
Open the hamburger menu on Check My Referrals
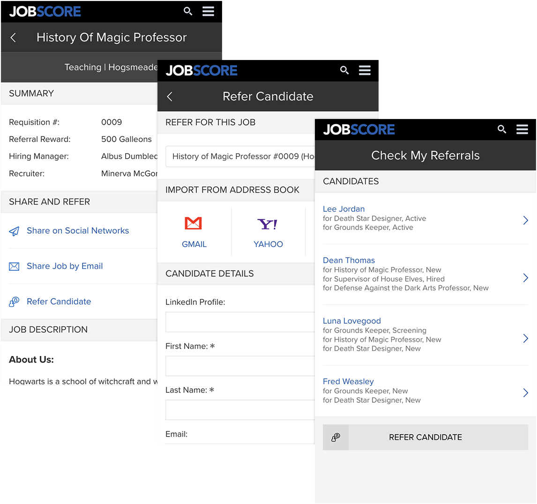coord(522,129)
